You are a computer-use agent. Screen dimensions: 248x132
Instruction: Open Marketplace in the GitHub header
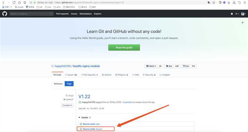pos(85,14)
